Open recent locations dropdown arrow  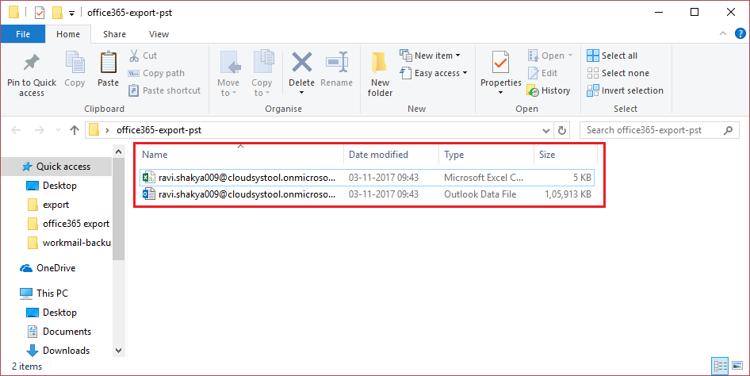pyautogui.click(x=59, y=130)
